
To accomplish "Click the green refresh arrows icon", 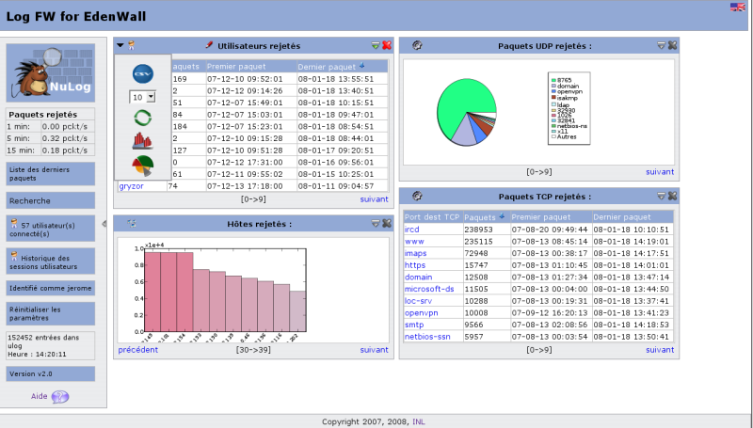I will click(x=143, y=118).
